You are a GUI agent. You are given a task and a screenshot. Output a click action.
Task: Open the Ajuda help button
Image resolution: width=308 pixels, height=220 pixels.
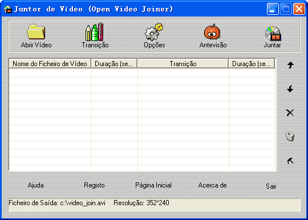pyautogui.click(x=35, y=185)
